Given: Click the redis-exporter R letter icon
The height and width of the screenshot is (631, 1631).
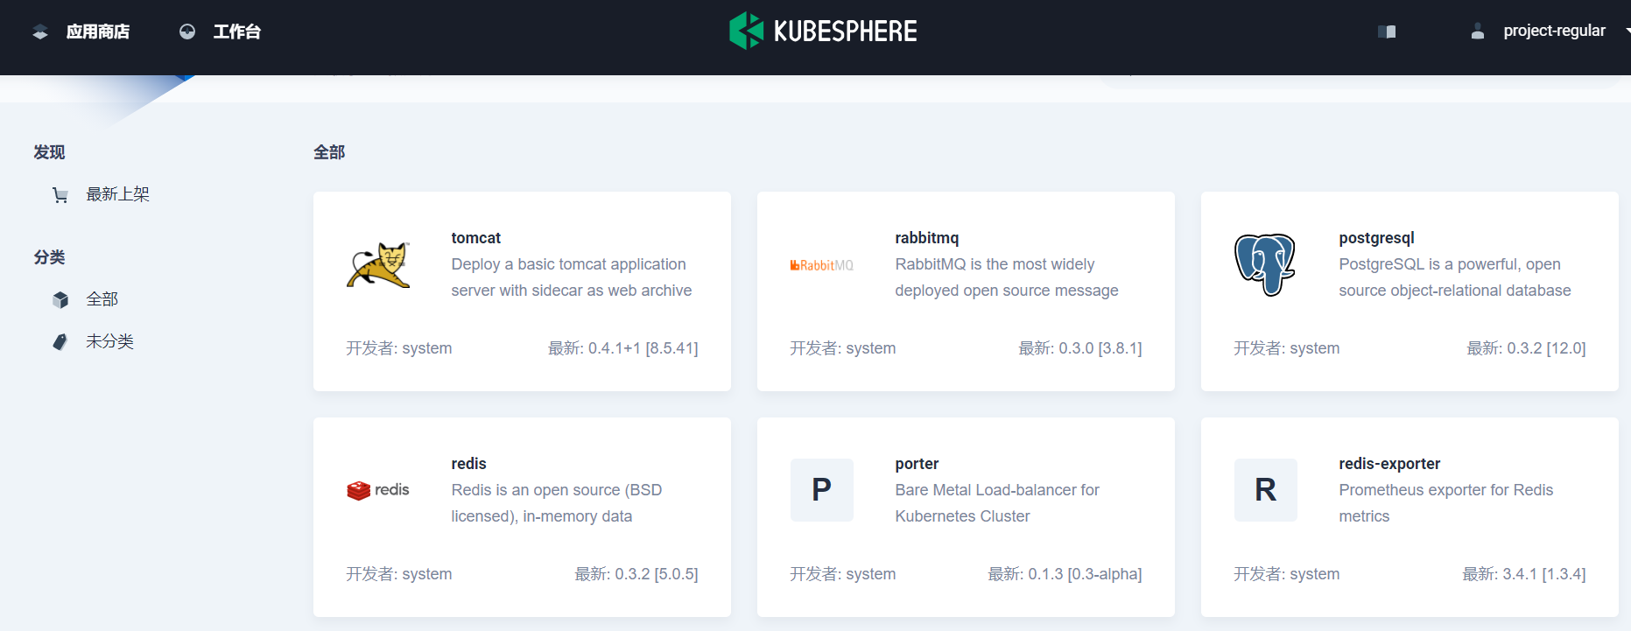Looking at the screenshot, I should (x=1265, y=490).
